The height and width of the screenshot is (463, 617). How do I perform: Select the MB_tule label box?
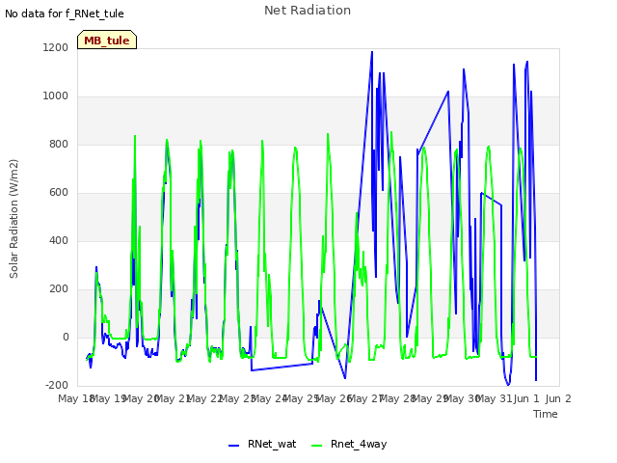(x=107, y=40)
